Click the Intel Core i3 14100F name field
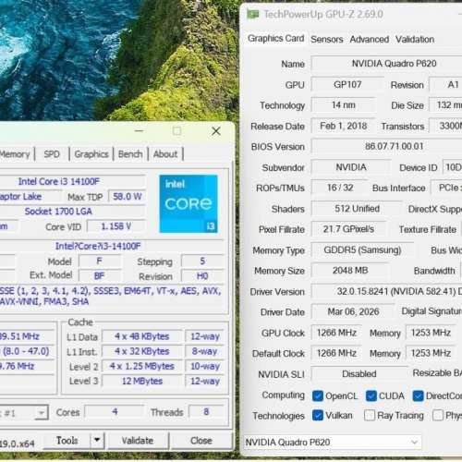The image size is (462, 462). tap(73, 181)
